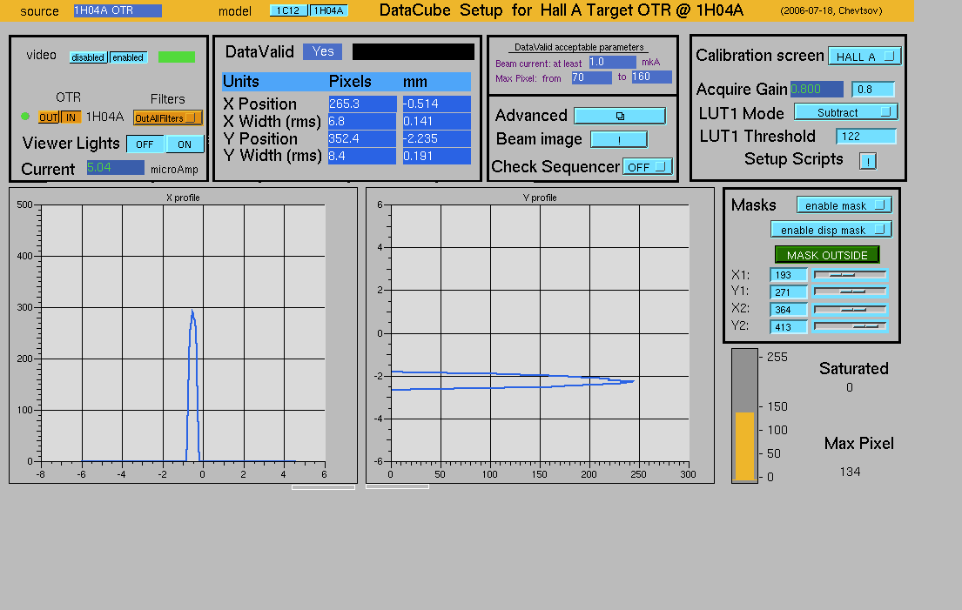Click the Saturated count 0

coord(850,387)
